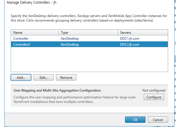Click the Manage Delivery Controllers - jh title

coord(31,2)
